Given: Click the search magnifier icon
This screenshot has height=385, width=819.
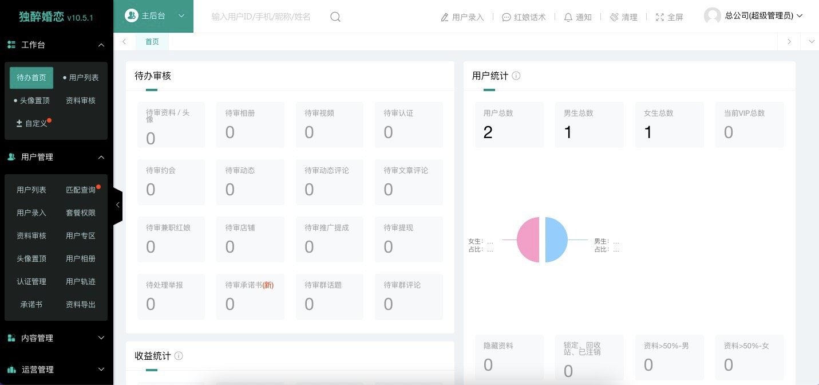Looking at the screenshot, I should (x=335, y=17).
